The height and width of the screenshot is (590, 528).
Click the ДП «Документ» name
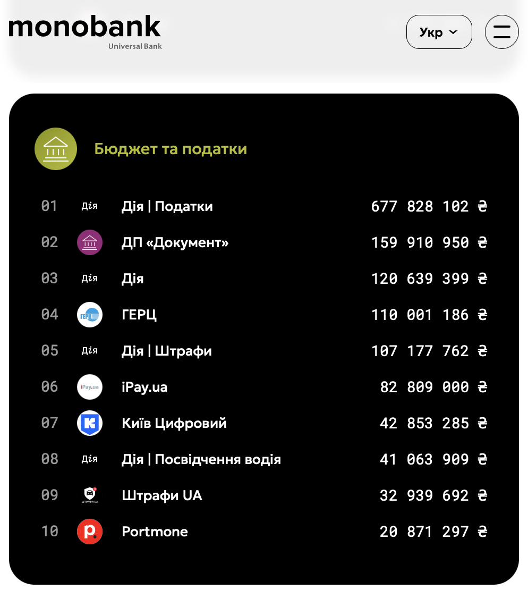click(175, 242)
